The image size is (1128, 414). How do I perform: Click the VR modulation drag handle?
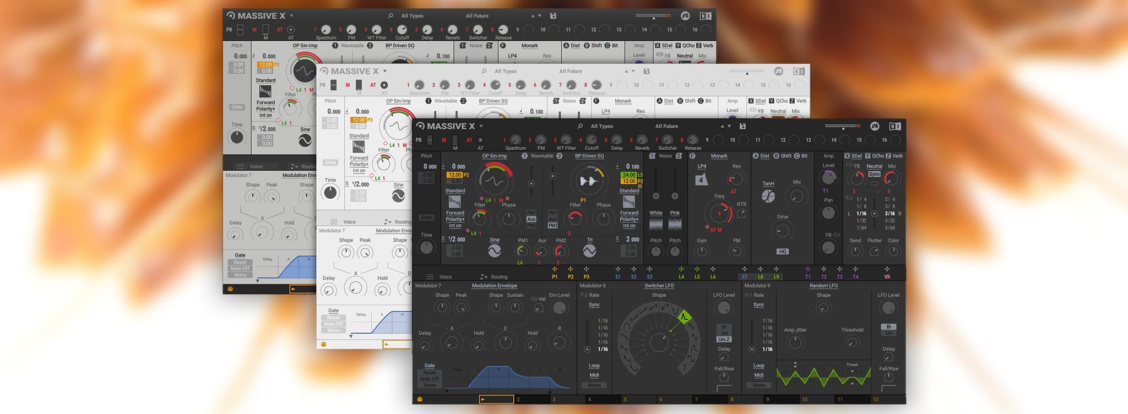coord(887,270)
